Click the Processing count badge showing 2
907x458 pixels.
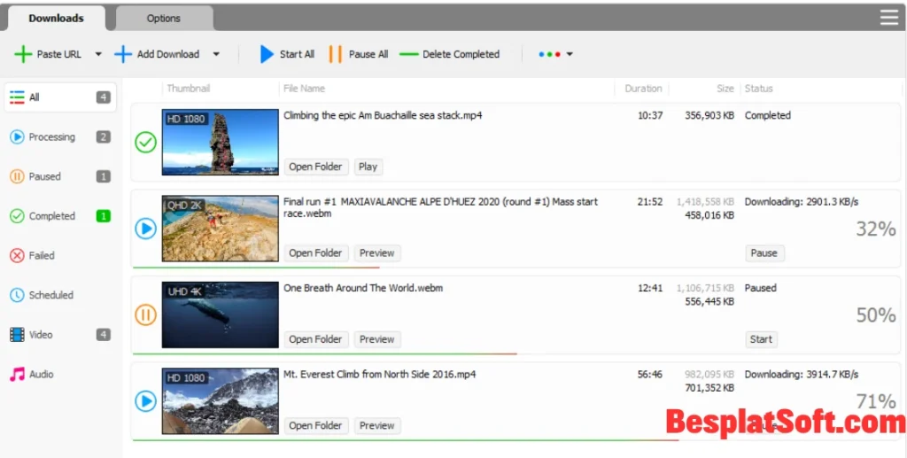pos(103,137)
